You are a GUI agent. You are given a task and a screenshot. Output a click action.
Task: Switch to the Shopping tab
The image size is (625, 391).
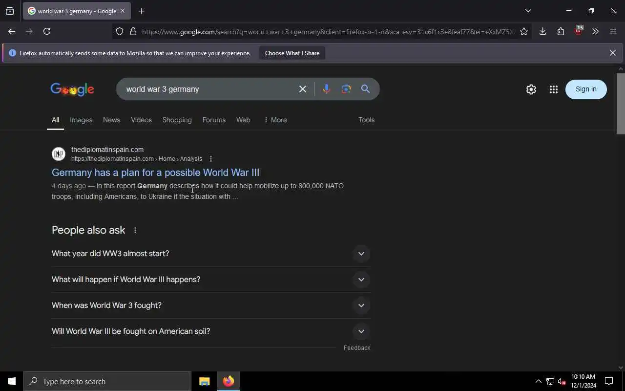(177, 120)
